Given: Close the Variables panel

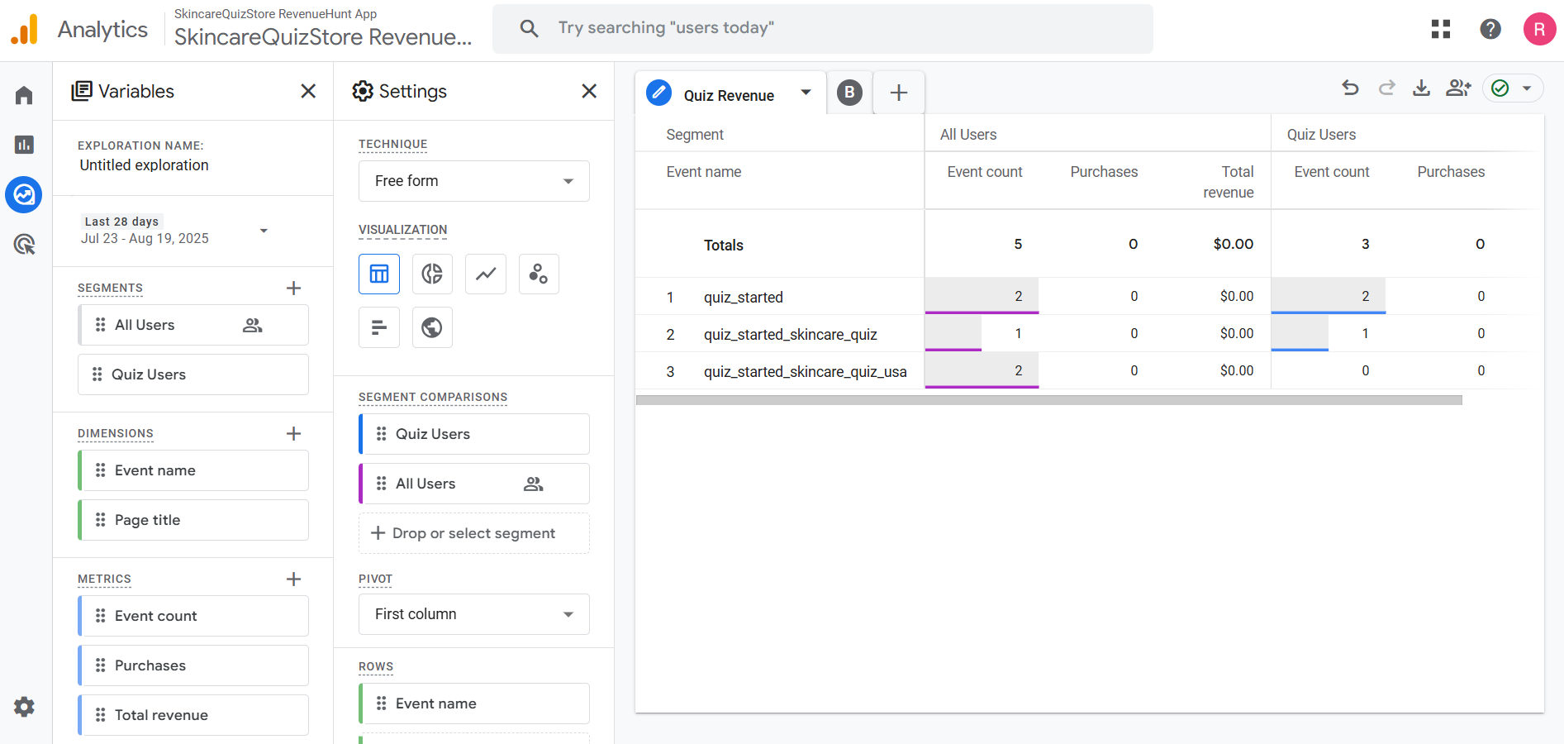Looking at the screenshot, I should [308, 91].
